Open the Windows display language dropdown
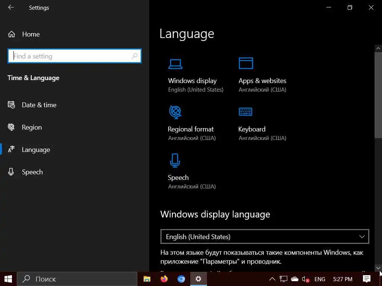The width and height of the screenshot is (382, 286). click(x=265, y=236)
